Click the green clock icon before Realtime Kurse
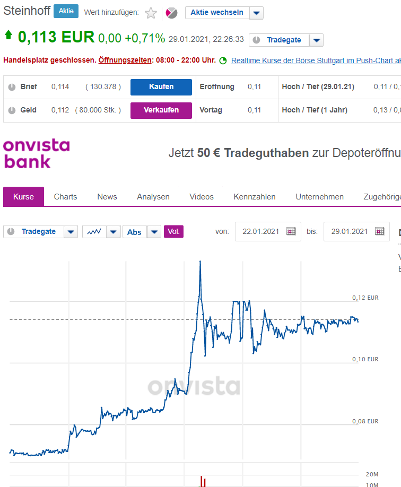401x487 pixels. click(x=223, y=60)
